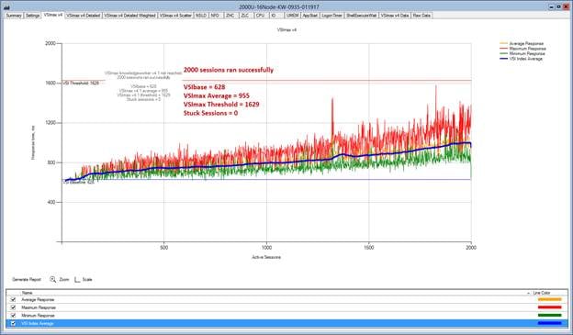The image size is (573, 335).
Task: Select the VSImax v4 tab
Action: point(53,16)
